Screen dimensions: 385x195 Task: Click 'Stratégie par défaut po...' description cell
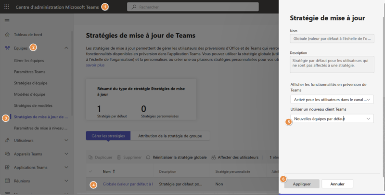click(x=180, y=184)
